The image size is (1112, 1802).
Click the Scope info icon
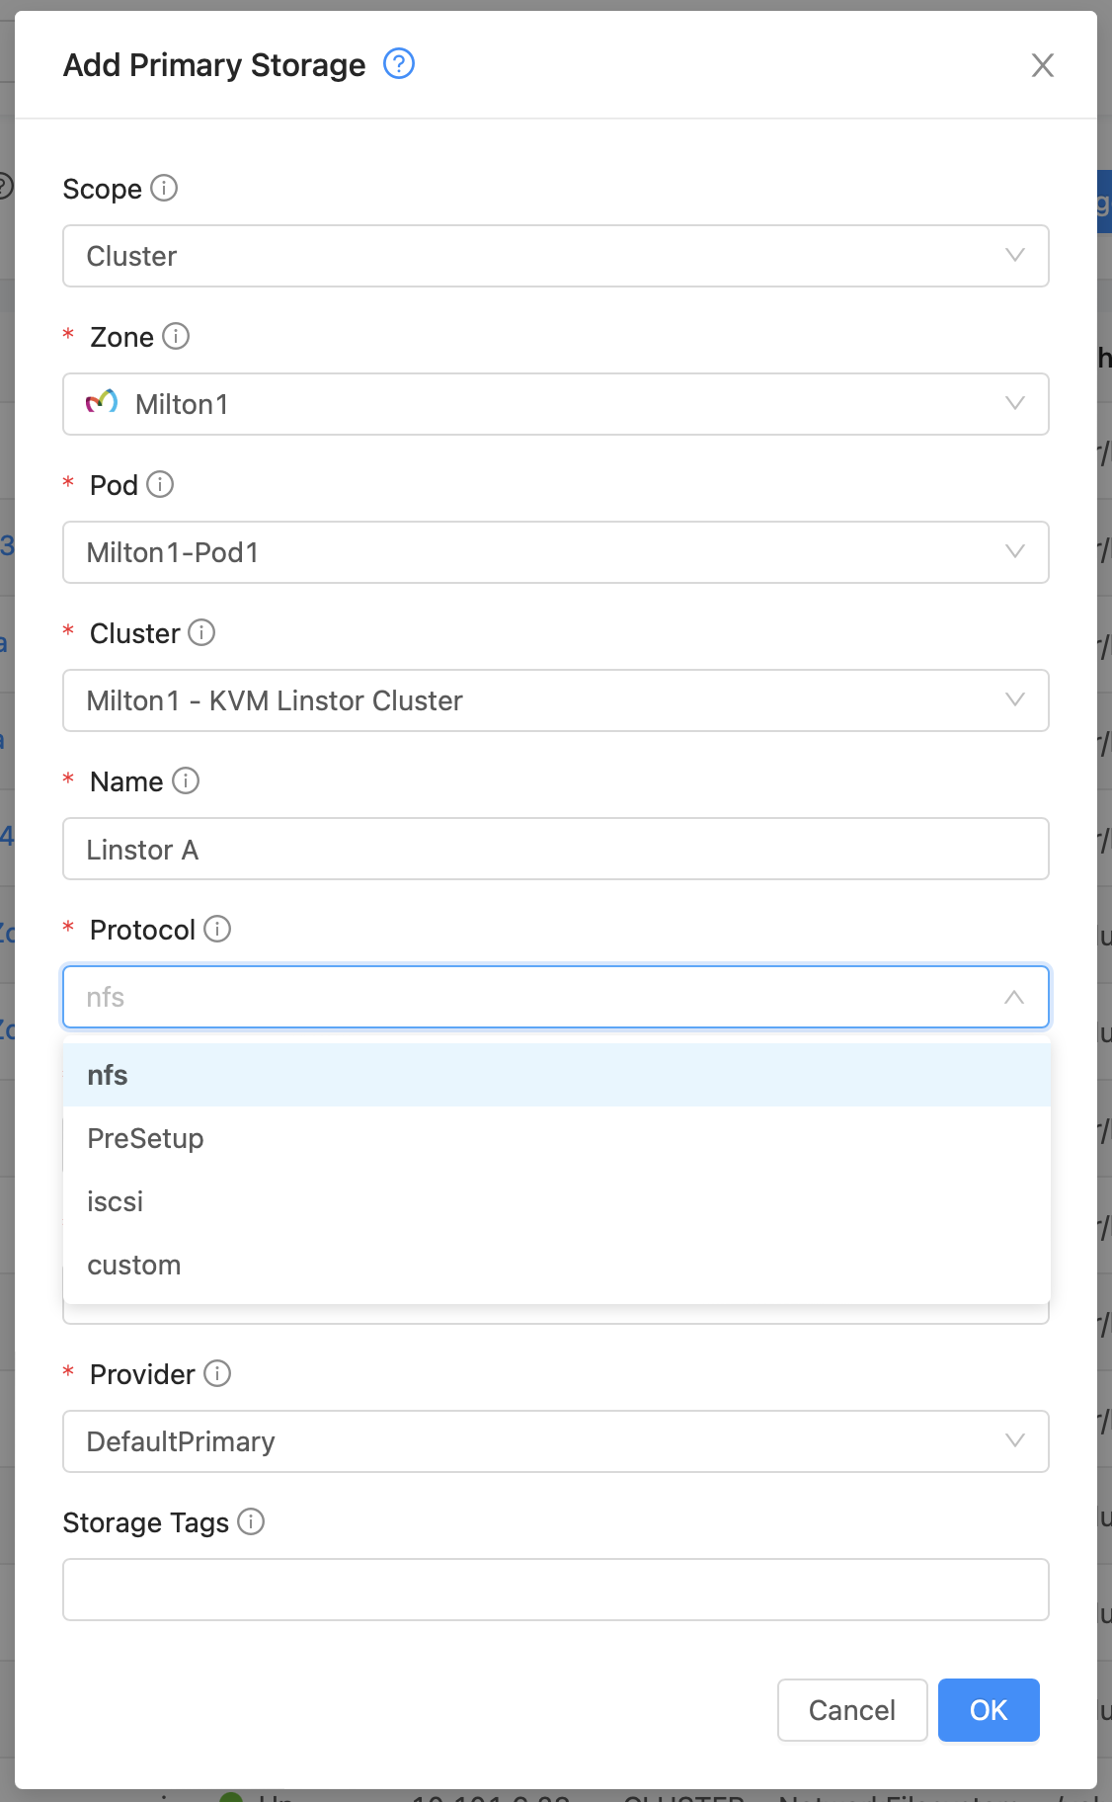tap(164, 189)
